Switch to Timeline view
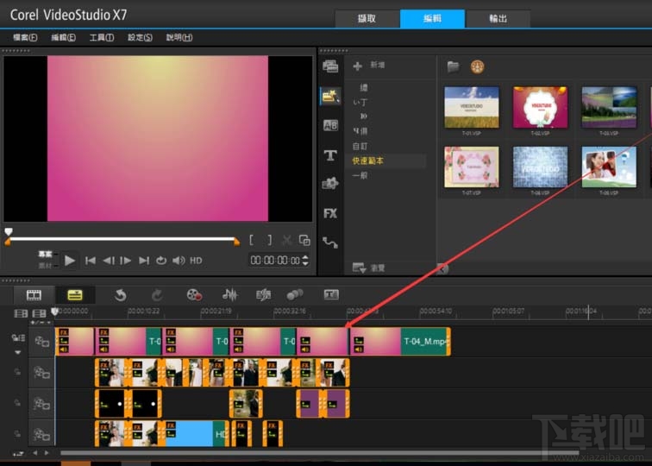Image resolution: width=652 pixels, height=466 pixels. point(75,295)
